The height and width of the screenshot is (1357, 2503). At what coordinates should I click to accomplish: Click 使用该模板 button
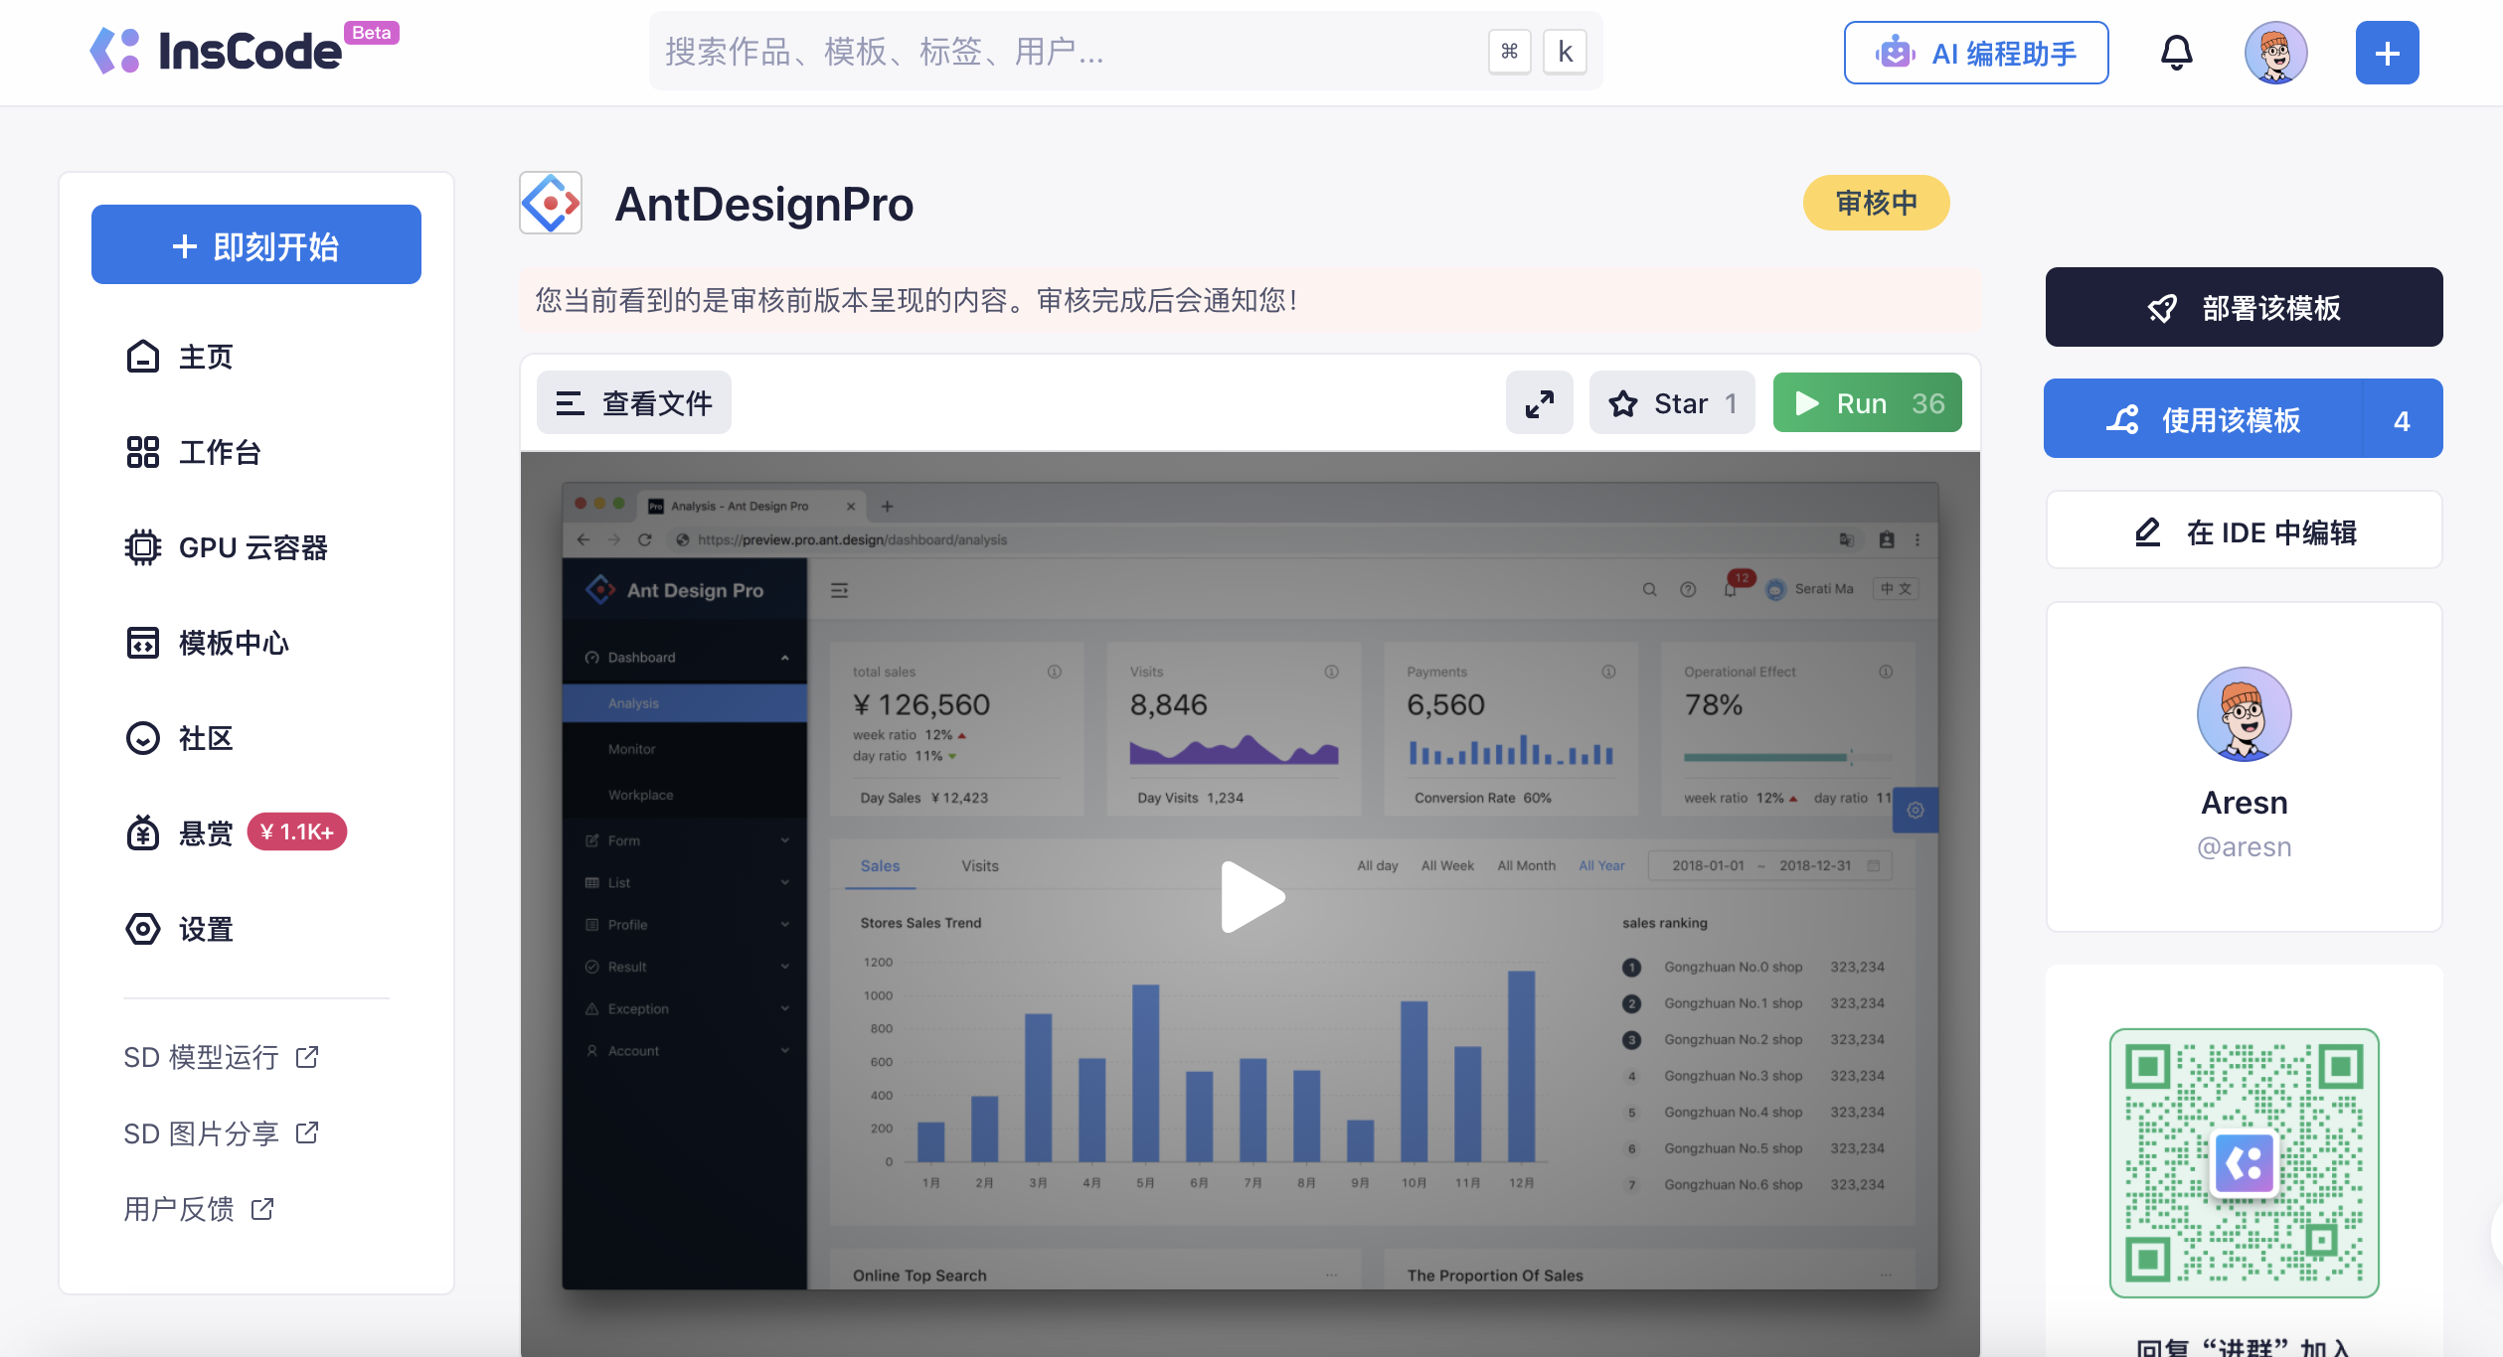click(x=2203, y=419)
